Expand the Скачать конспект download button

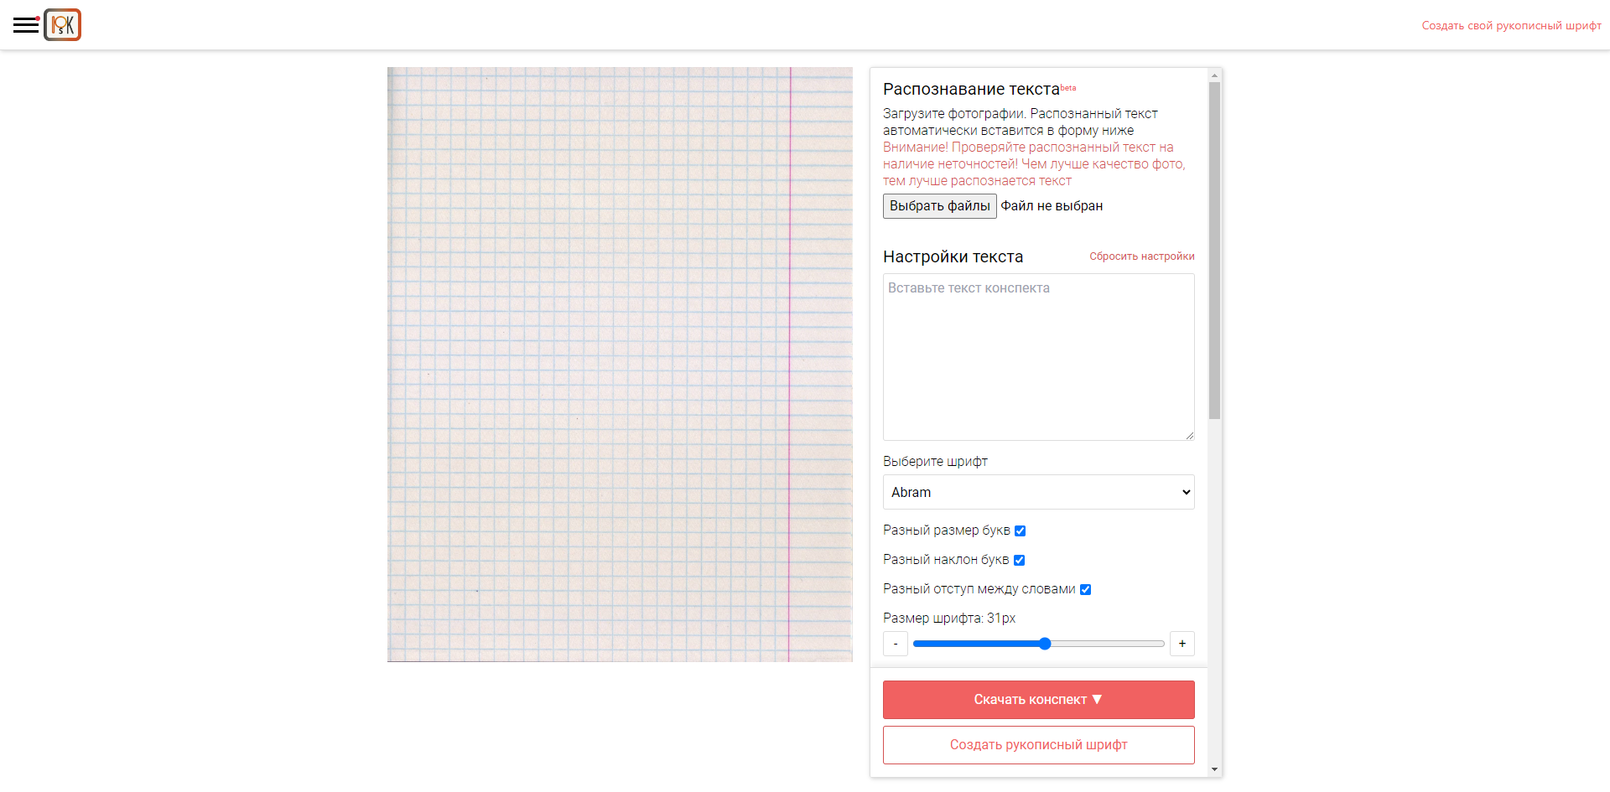pyautogui.click(x=1038, y=700)
